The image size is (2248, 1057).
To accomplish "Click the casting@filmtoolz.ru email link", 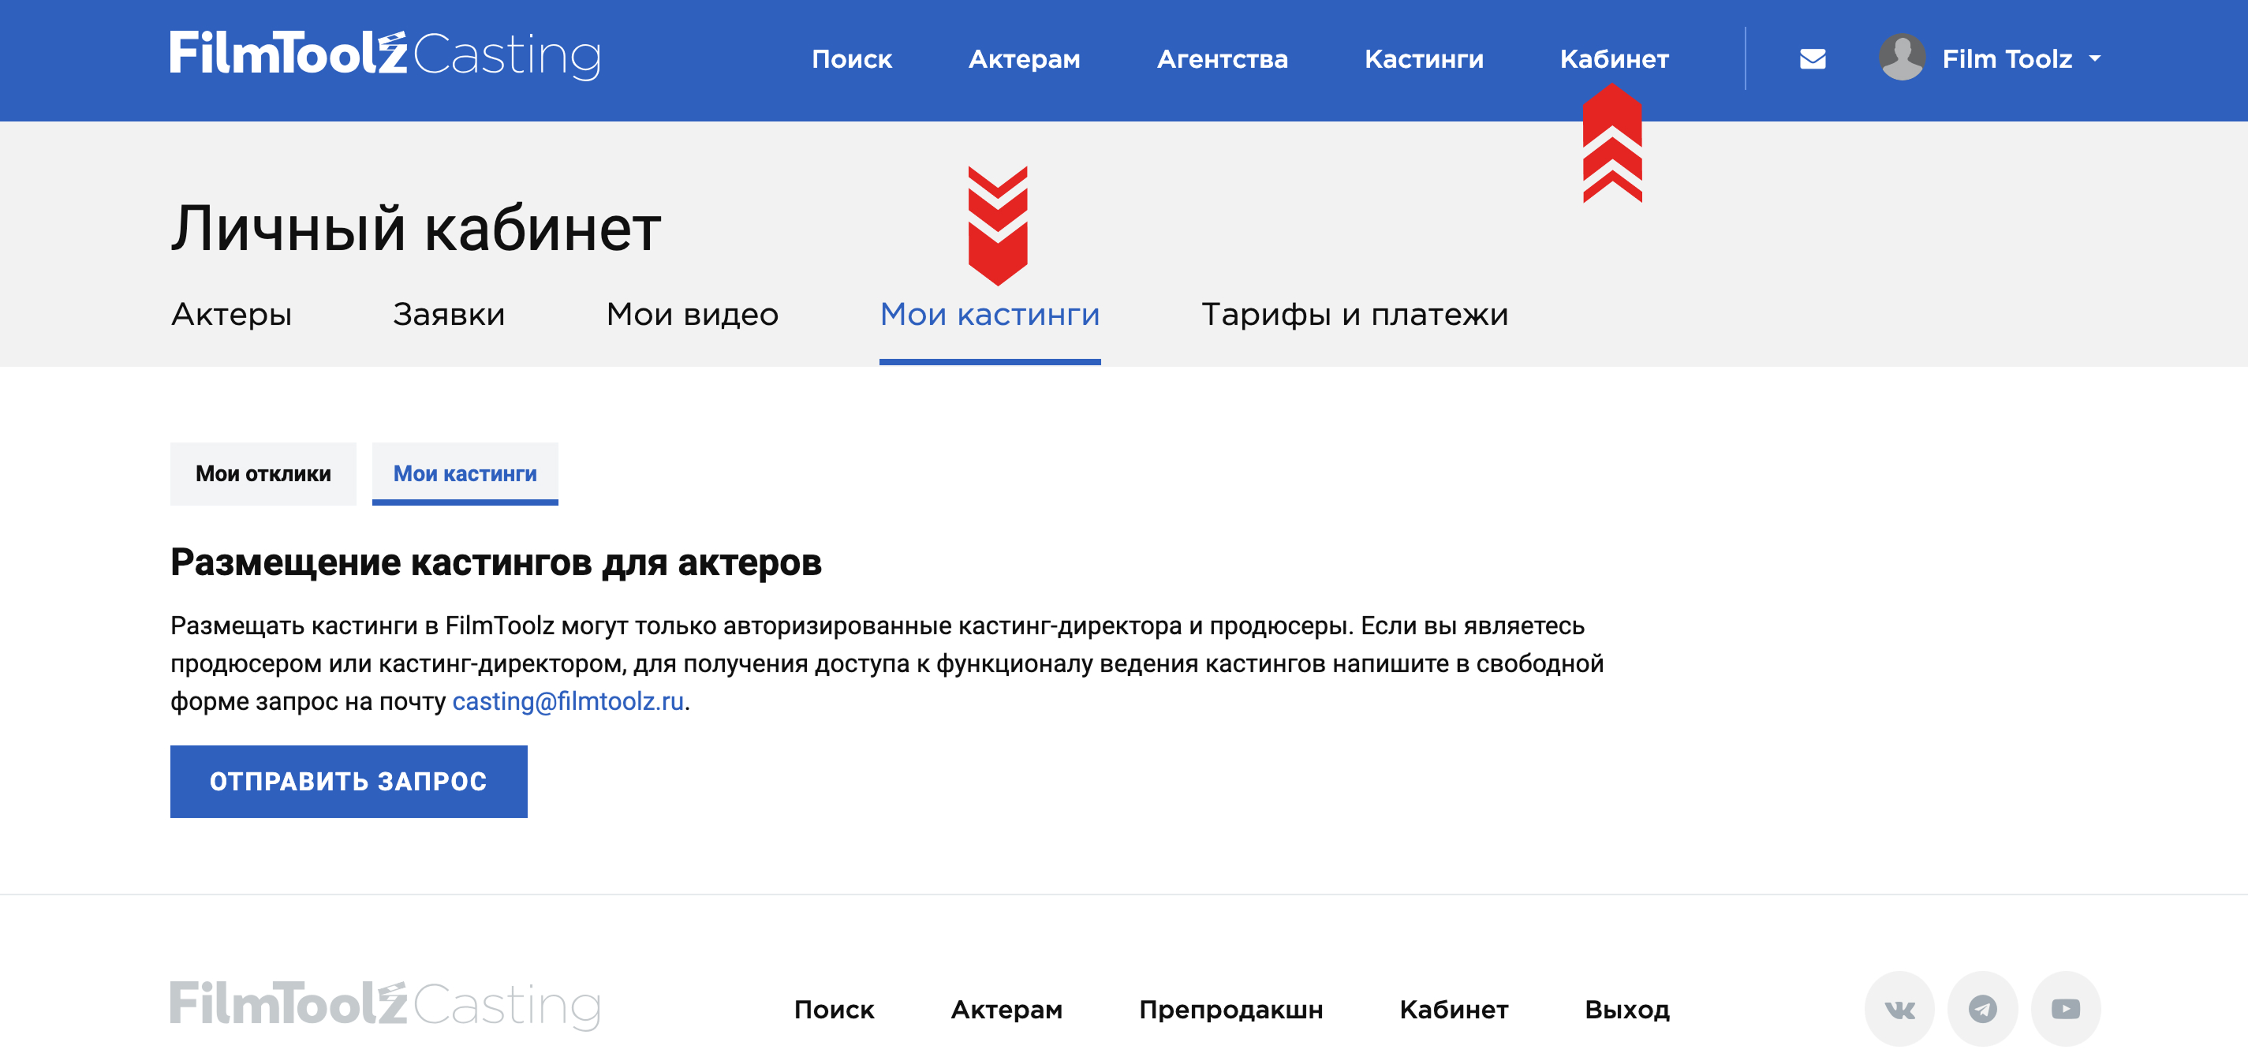I will (568, 702).
